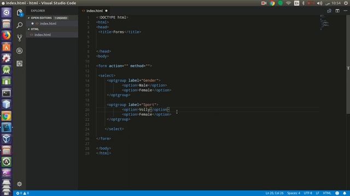Launch Firefox from the Ubuntu dock

[x=6, y=35]
